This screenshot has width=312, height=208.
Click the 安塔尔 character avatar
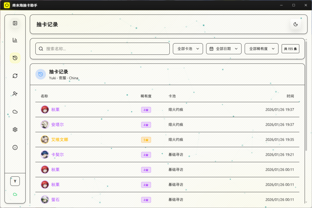pos(45,125)
